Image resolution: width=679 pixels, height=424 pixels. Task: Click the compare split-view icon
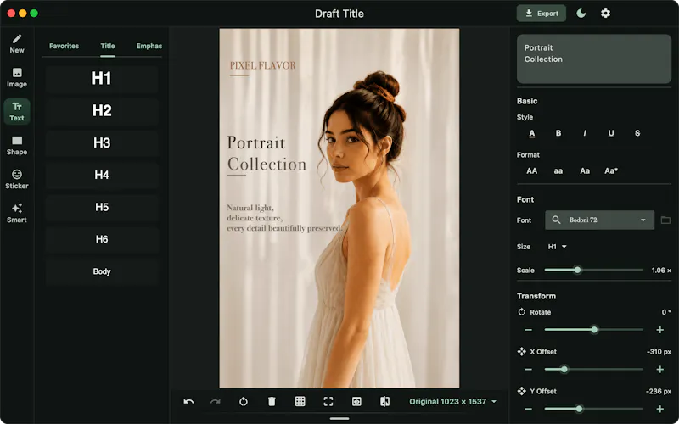[x=384, y=401]
